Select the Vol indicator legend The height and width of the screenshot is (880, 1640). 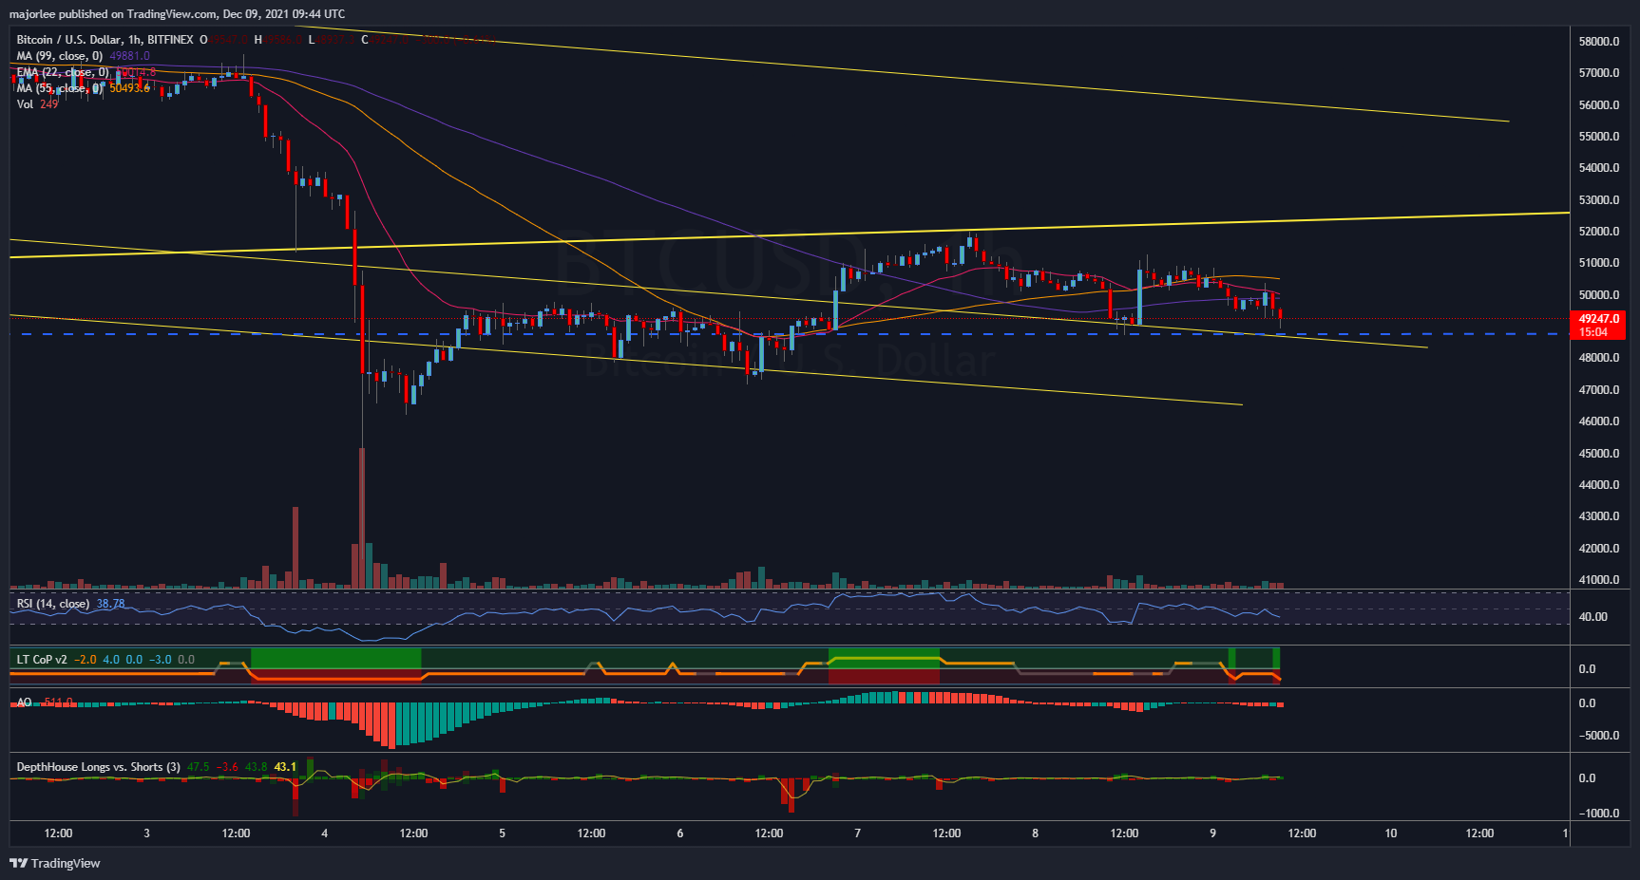[x=25, y=104]
